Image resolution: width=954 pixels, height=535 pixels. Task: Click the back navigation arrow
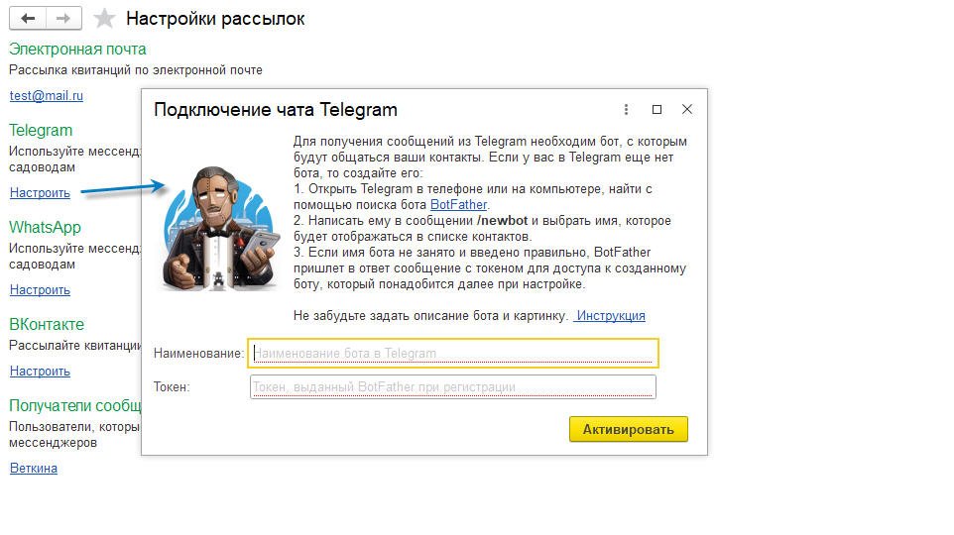coord(28,19)
